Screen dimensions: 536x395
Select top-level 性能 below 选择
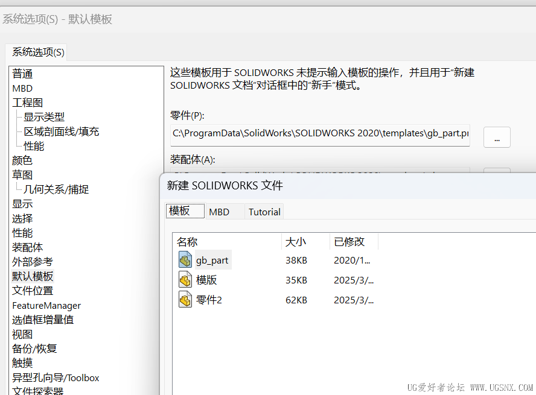pyautogui.click(x=22, y=233)
